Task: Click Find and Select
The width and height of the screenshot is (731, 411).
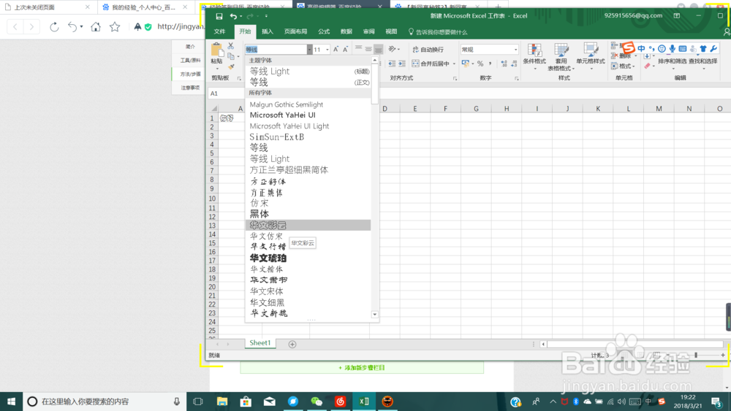Action: [702, 61]
